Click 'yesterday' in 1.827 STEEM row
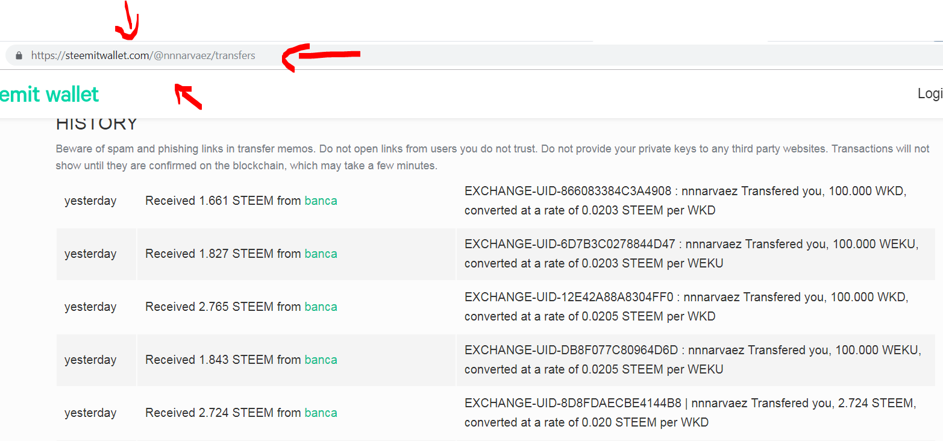Image resolution: width=943 pixels, height=441 pixels. 90,254
